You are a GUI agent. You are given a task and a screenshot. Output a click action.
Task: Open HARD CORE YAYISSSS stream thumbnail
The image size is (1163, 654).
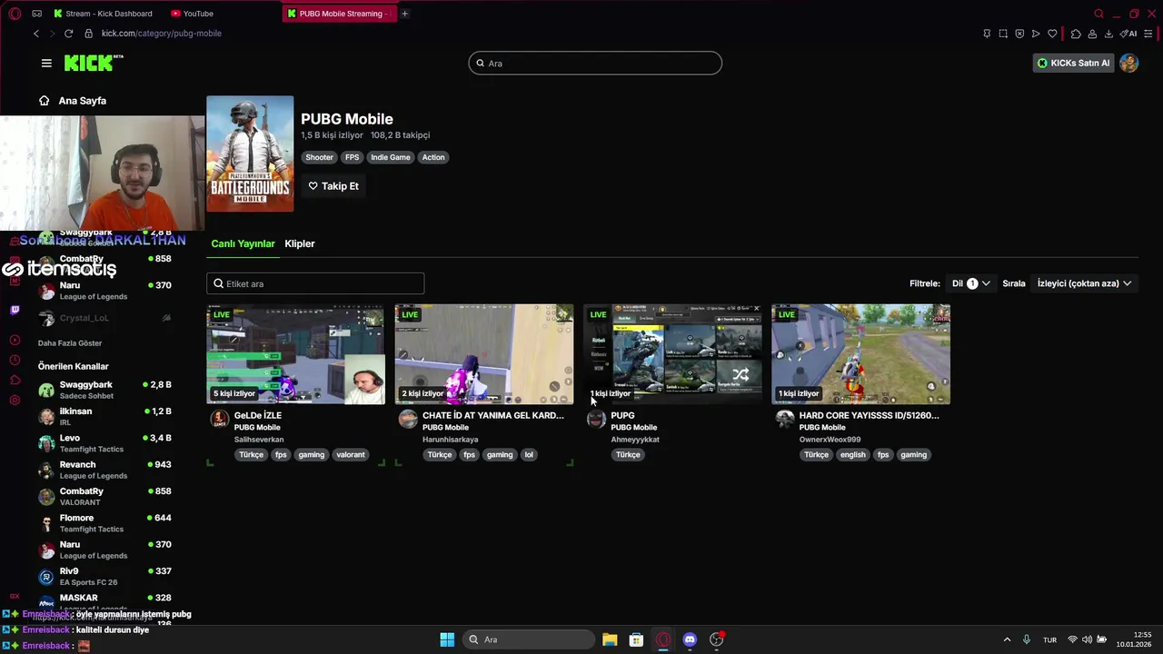point(860,354)
